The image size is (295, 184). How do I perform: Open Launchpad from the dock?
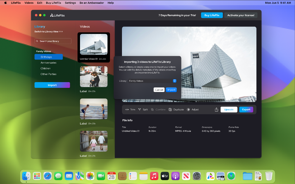click(37, 176)
